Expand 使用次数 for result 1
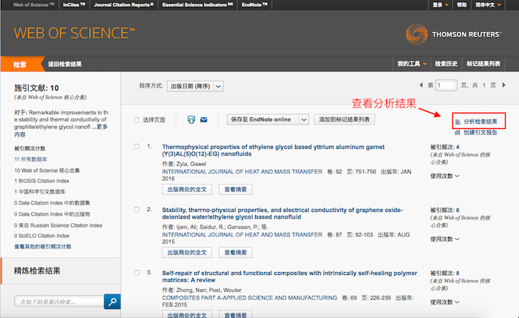The width and height of the screenshot is (519, 318). (445, 176)
